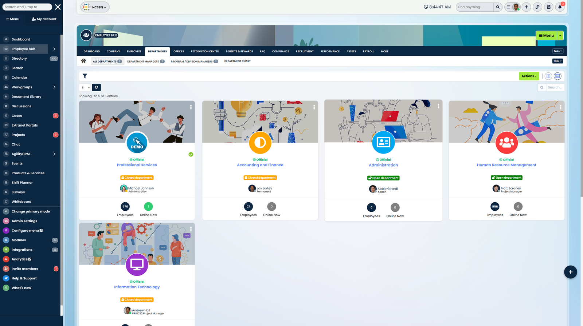Toggle Change primary mode in sidebar

[x=31, y=211]
